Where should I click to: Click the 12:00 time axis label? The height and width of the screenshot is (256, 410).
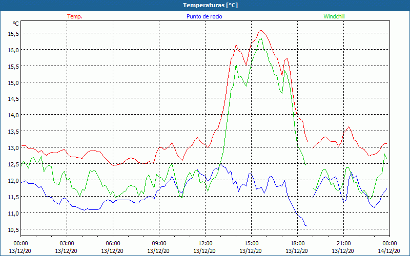[x=206, y=244]
